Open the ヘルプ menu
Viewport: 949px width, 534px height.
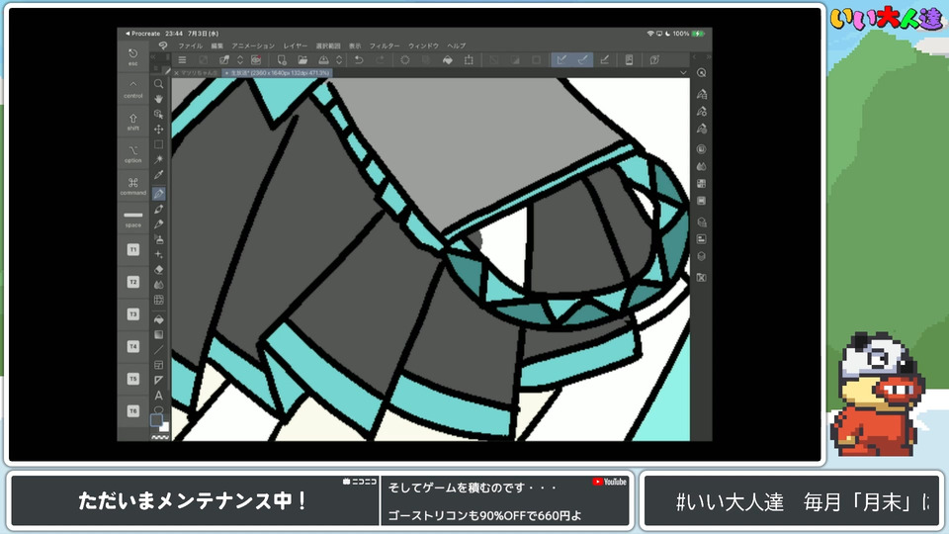(457, 46)
